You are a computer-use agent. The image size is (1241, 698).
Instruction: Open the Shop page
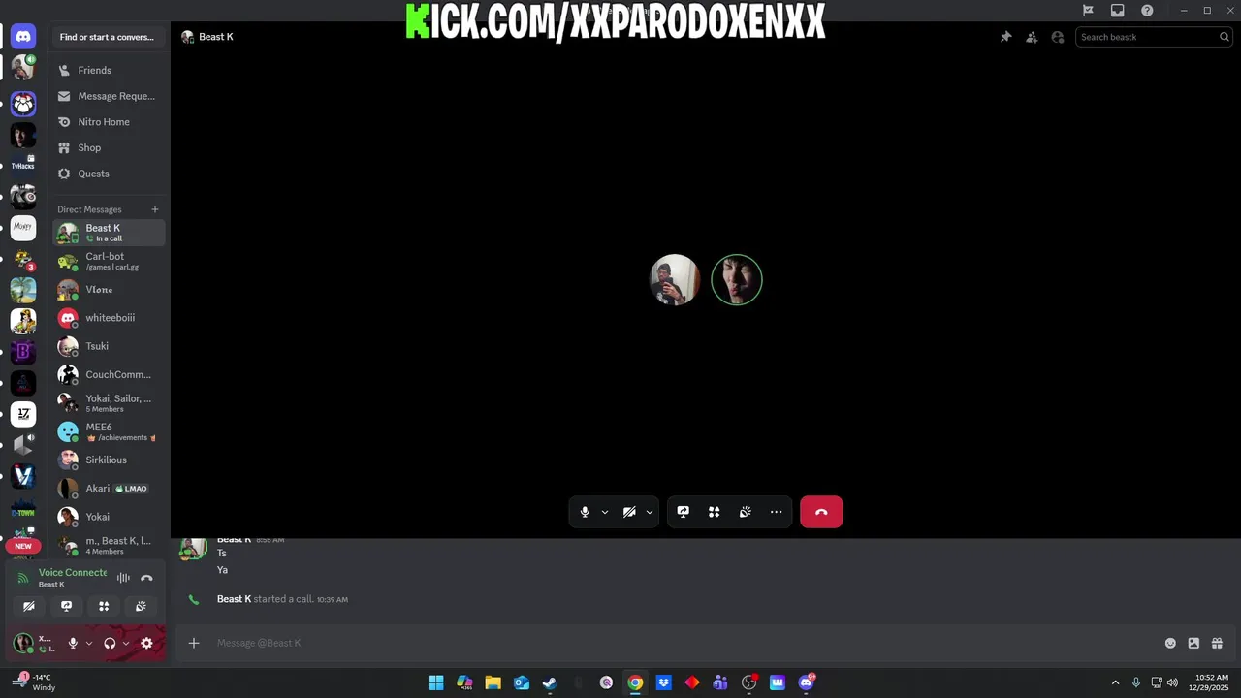tap(109, 147)
